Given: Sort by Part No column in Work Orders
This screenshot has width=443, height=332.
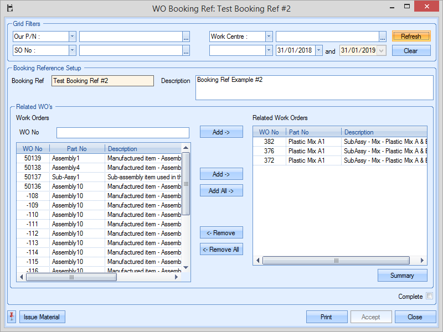Looking at the screenshot, I should (x=77, y=149).
